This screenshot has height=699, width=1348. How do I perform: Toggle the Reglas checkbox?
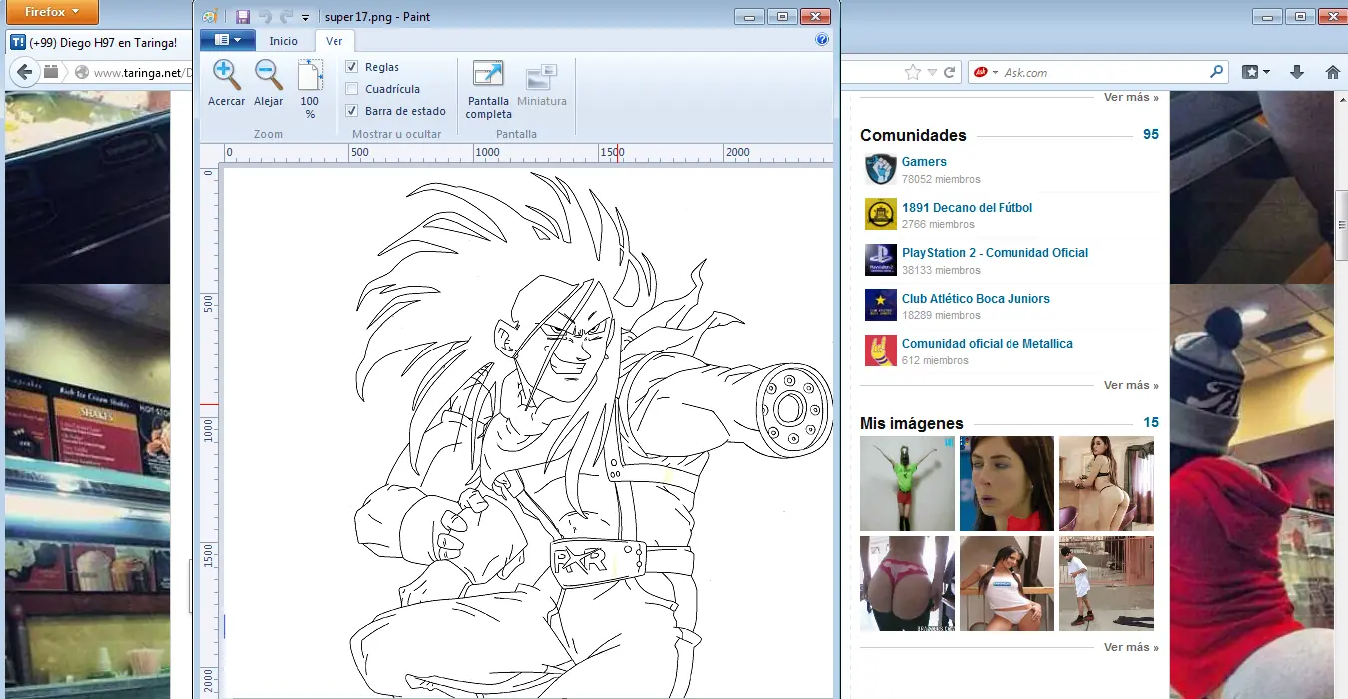pyautogui.click(x=352, y=67)
